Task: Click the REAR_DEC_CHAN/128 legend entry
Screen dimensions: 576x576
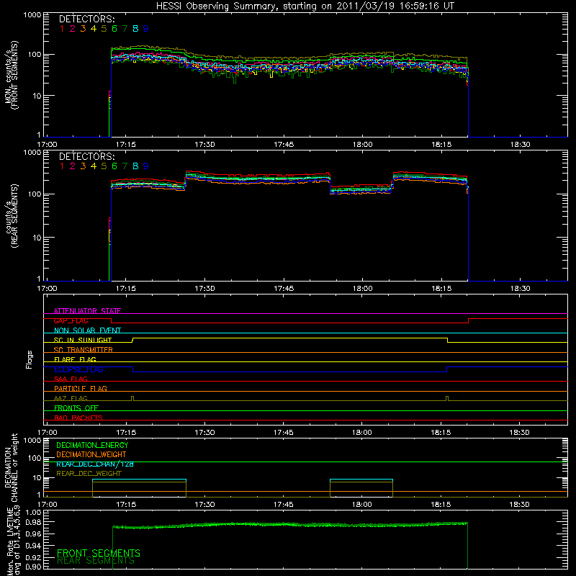Action: click(95, 464)
